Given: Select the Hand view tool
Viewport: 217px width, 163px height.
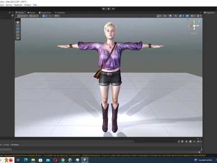Looking at the screenshot, I should 18,22.
